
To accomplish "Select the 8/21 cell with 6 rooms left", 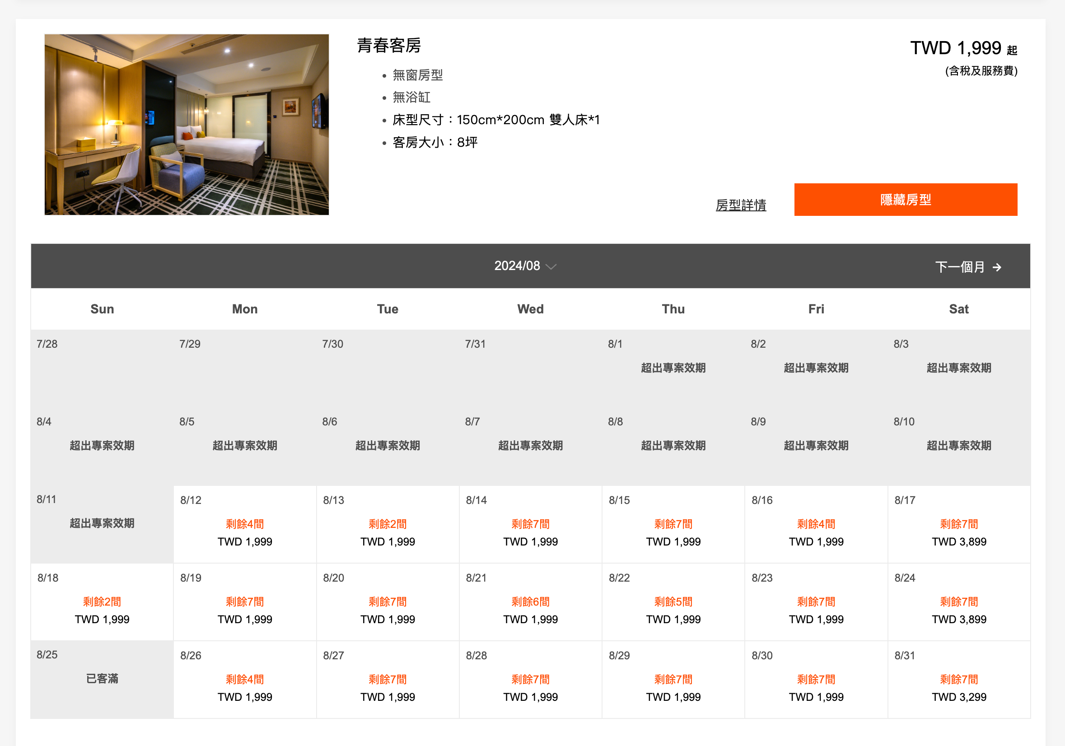I will click(x=530, y=602).
